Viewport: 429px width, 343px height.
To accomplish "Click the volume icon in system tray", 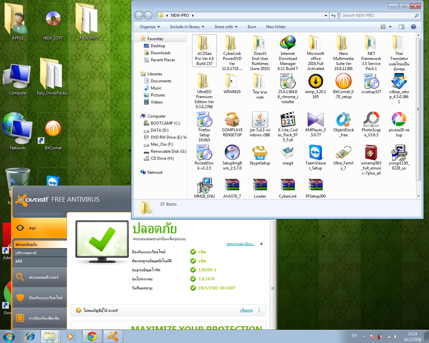I will pyautogui.click(x=396, y=337).
